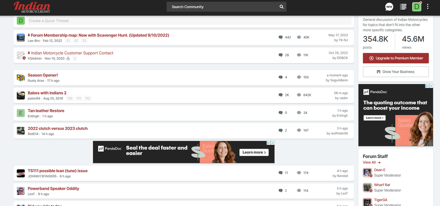Viewport: 440px width, 206px height.
Task: Click views eye icon on Powerband Speaker Oddity
Action: pos(299,191)
